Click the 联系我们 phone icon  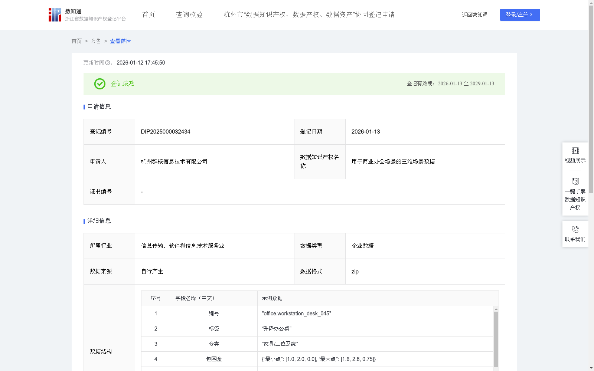[575, 229]
